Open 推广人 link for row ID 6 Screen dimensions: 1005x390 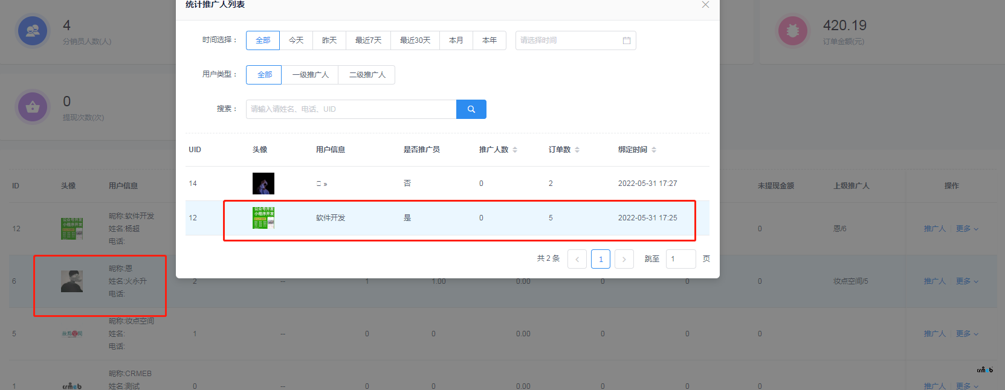click(934, 281)
